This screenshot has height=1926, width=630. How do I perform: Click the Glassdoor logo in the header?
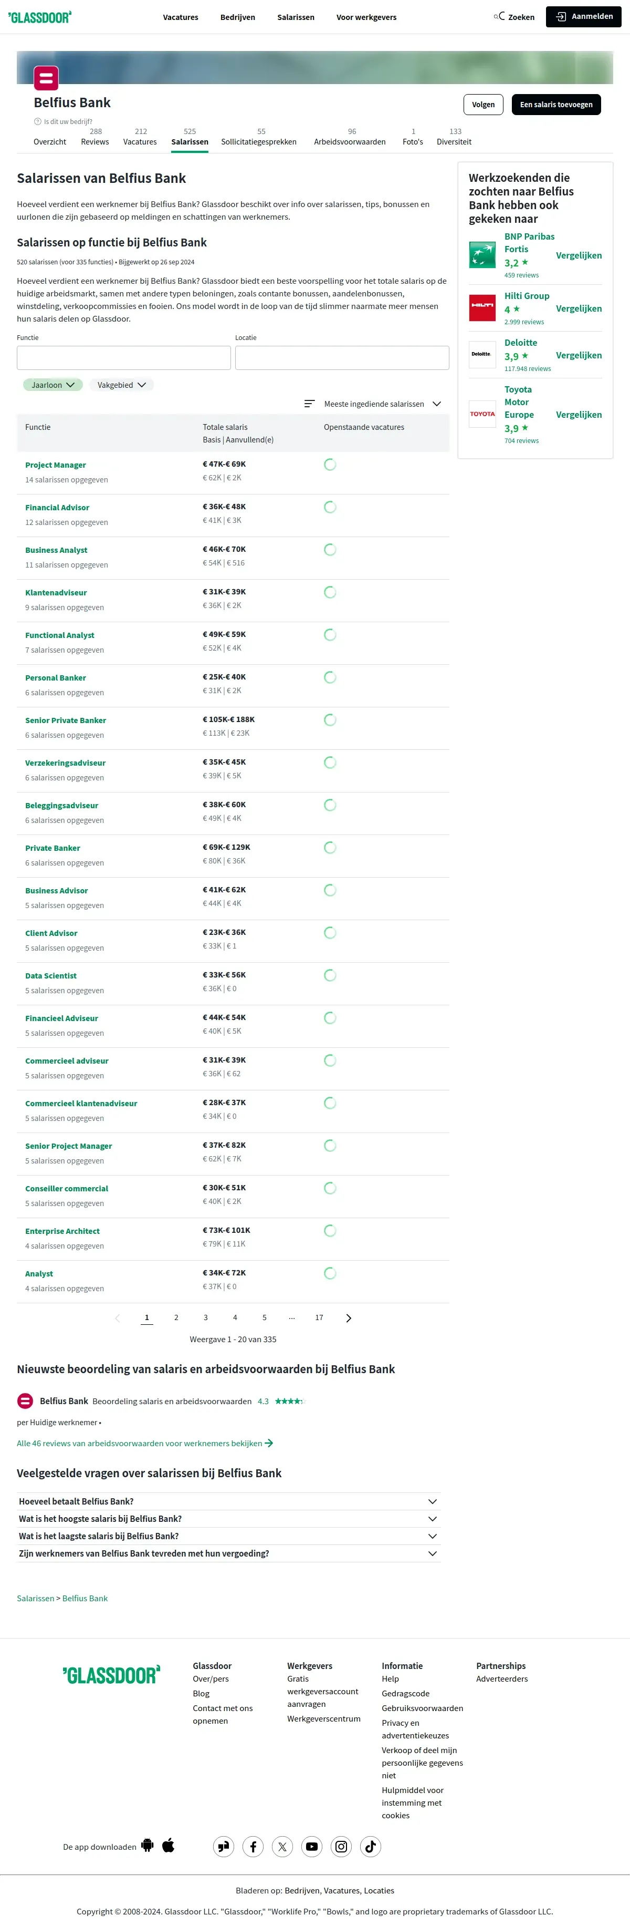click(x=39, y=17)
